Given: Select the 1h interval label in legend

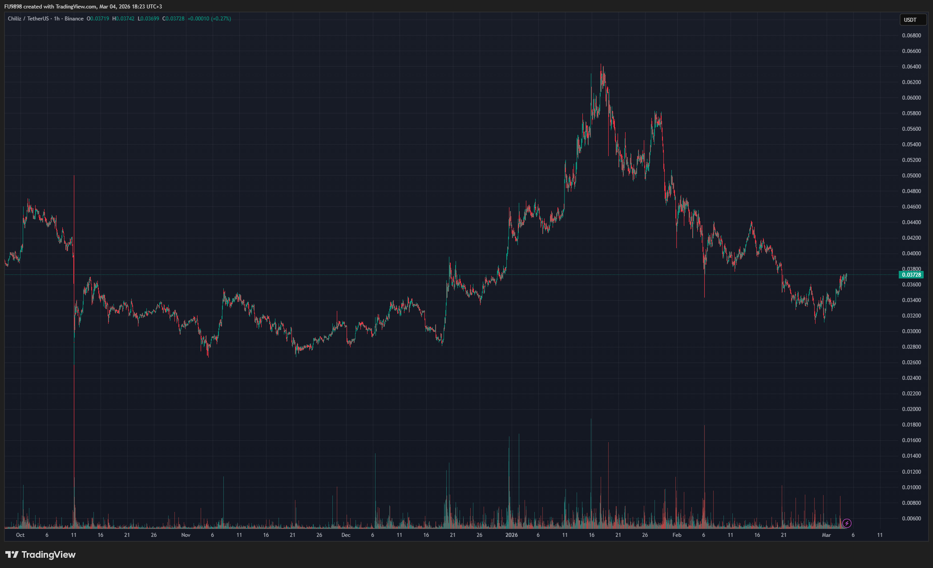Looking at the screenshot, I should (57, 19).
